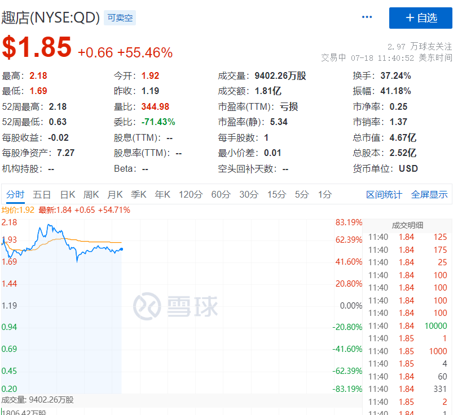Click the 最高 2.18 value
The width and height of the screenshot is (462, 415).
pos(38,76)
